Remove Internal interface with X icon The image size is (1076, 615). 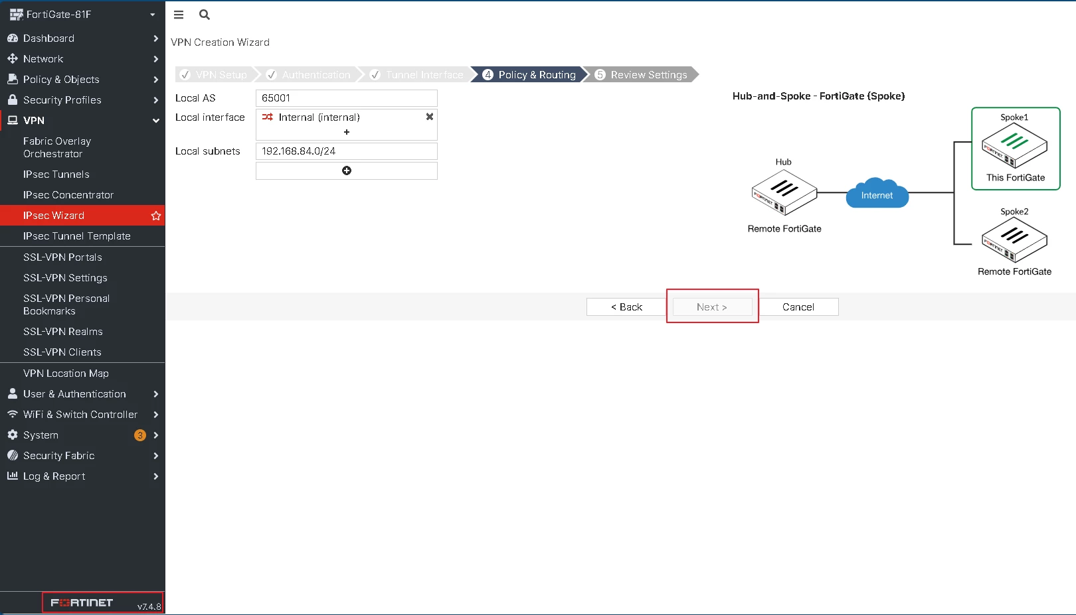coord(430,117)
